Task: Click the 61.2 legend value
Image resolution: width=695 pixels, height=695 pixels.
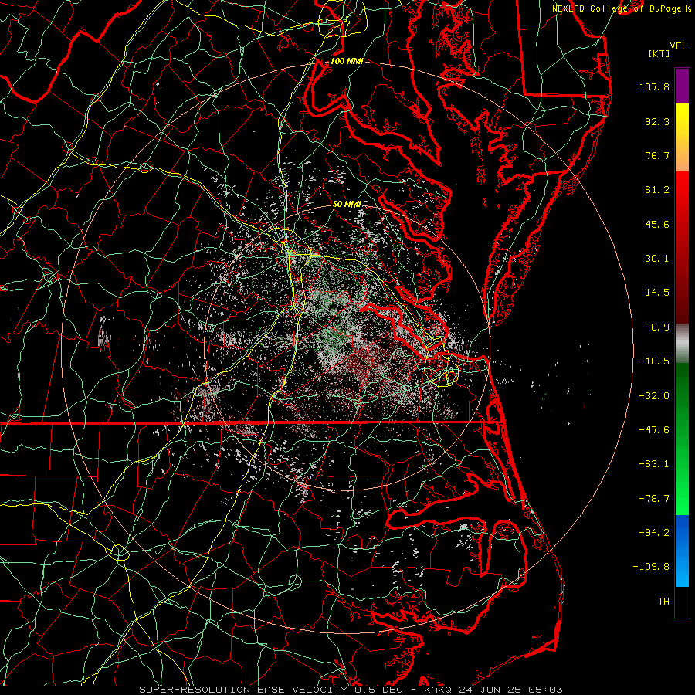Action: click(657, 190)
